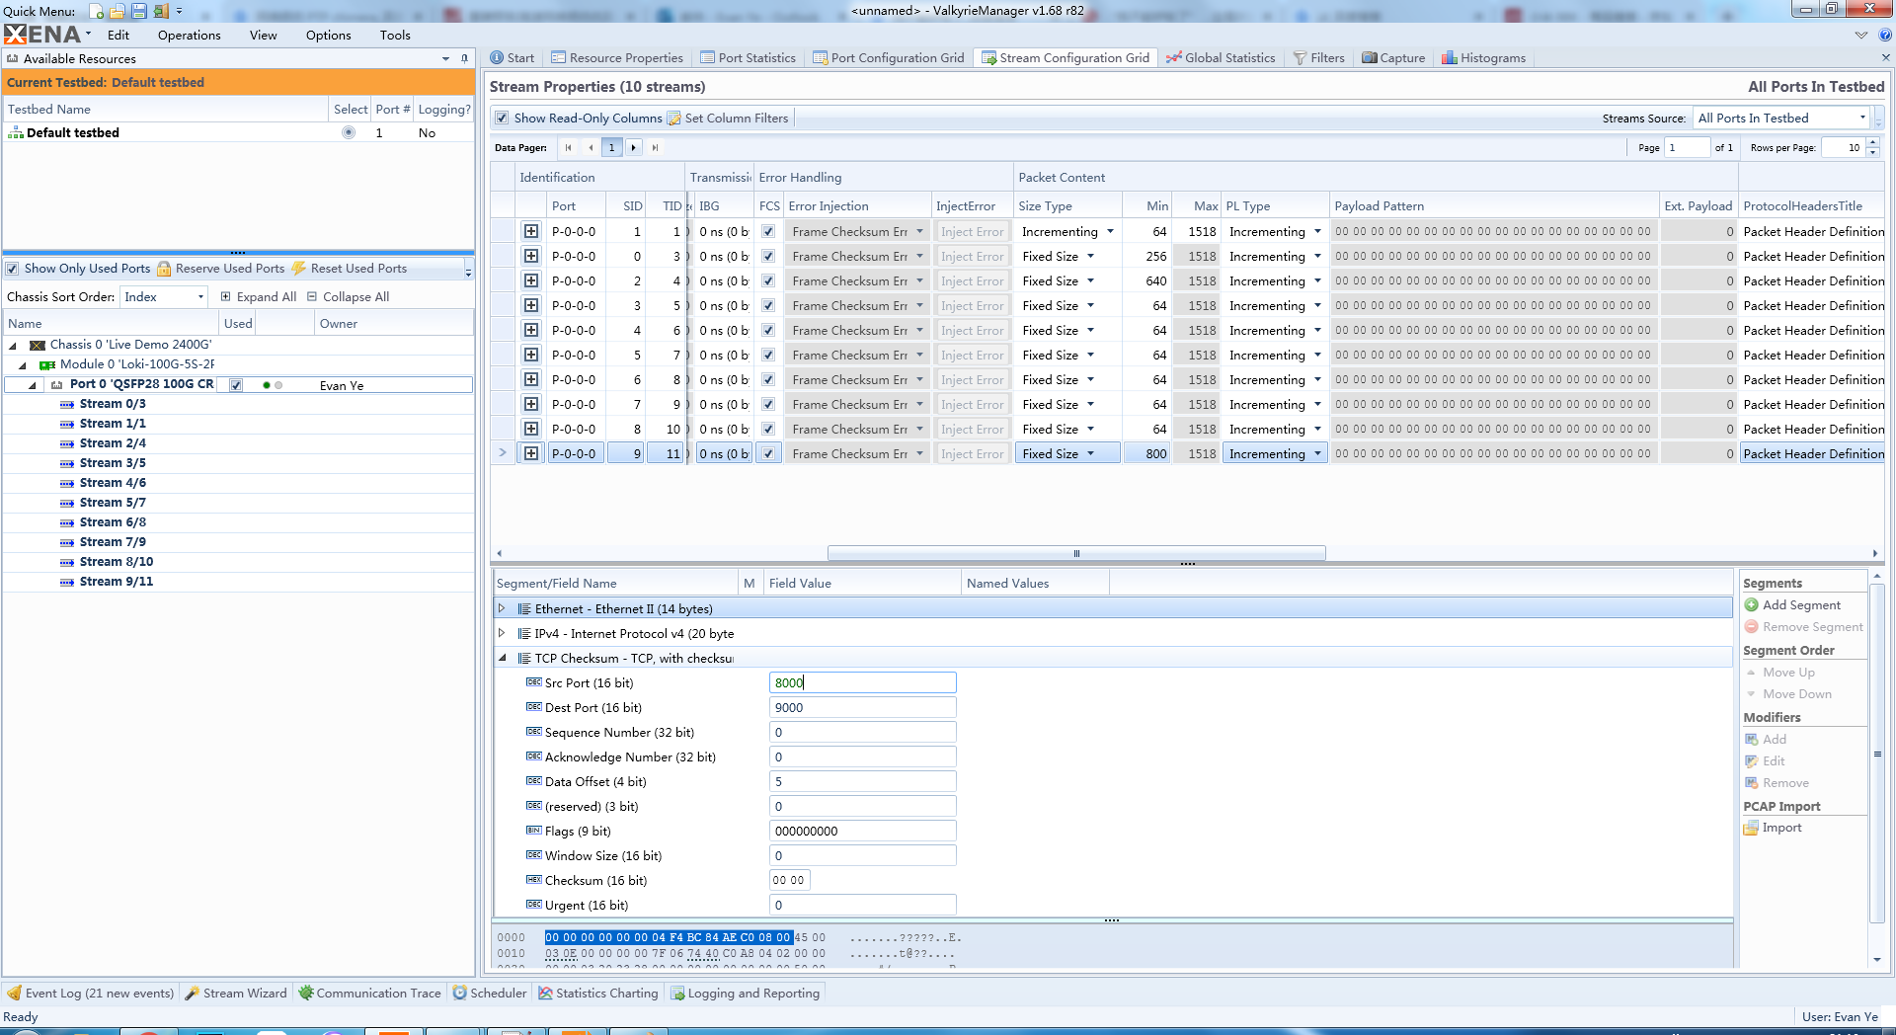Click the Add Segment green plus icon
Image resolution: width=1896 pixels, height=1035 pixels.
[x=1752, y=605]
